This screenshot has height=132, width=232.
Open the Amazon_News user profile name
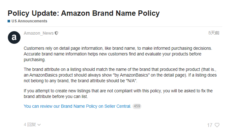click(x=38, y=33)
